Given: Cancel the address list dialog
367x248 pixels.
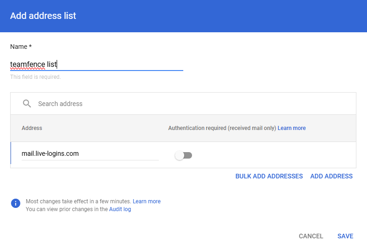Looking at the screenshot, I should coord(311,236).
